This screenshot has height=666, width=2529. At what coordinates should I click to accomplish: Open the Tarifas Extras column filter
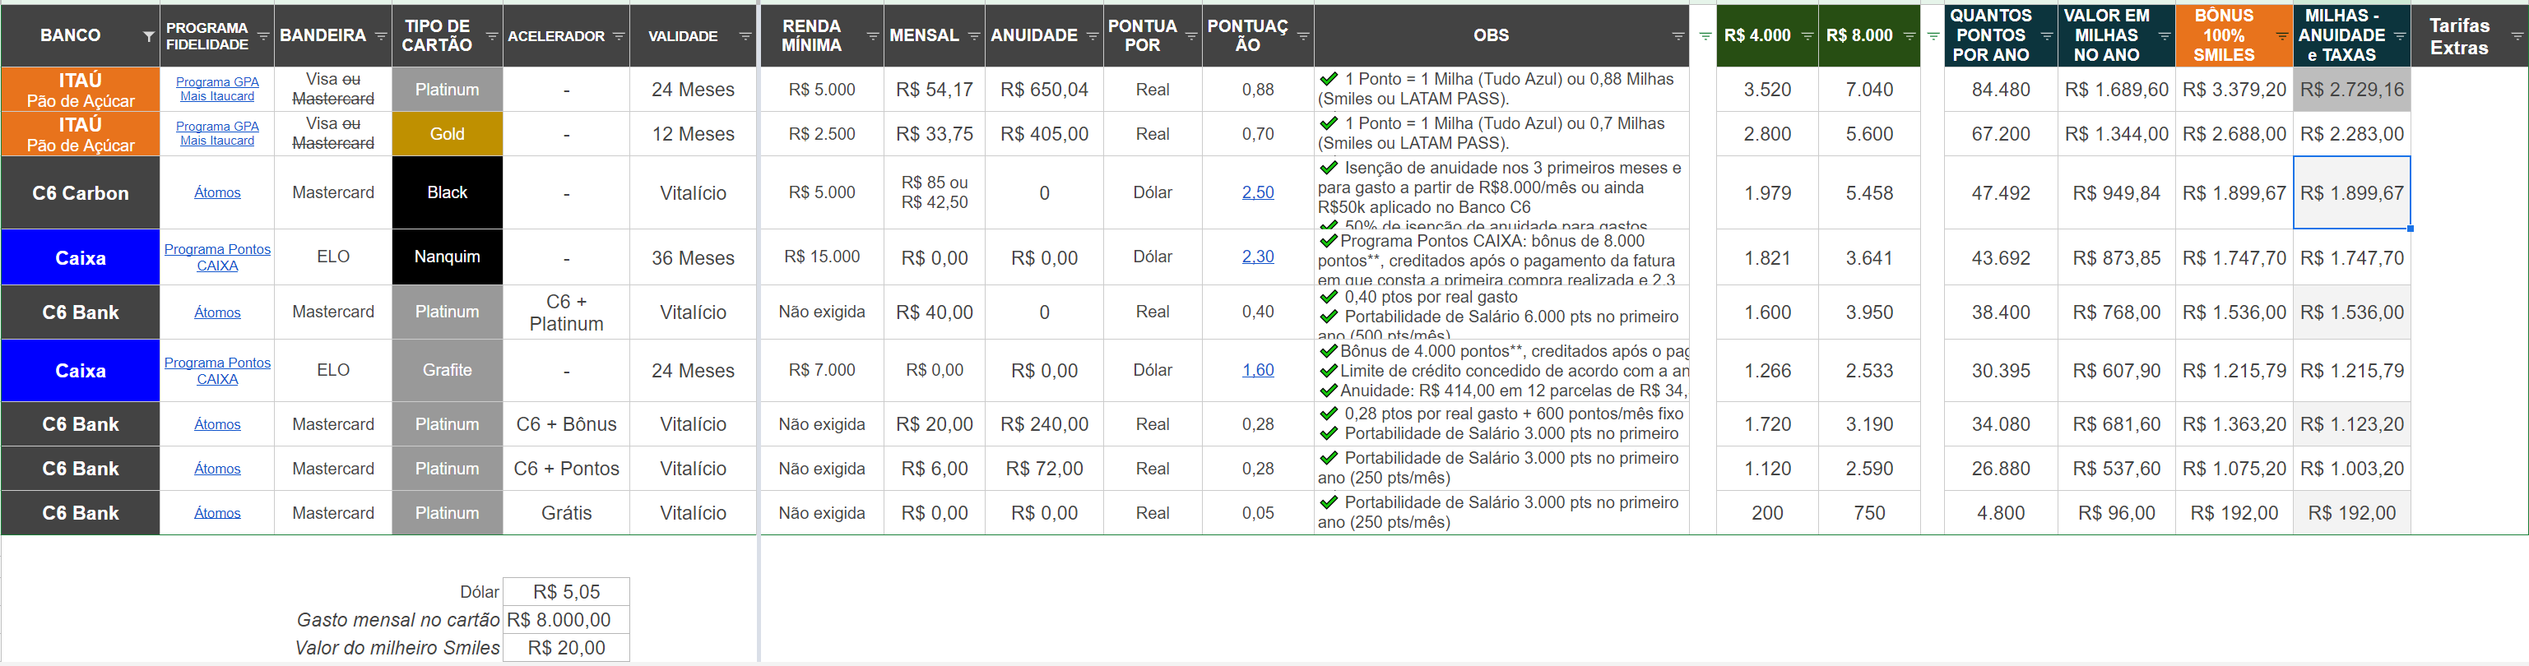[x=2517, y=36]
